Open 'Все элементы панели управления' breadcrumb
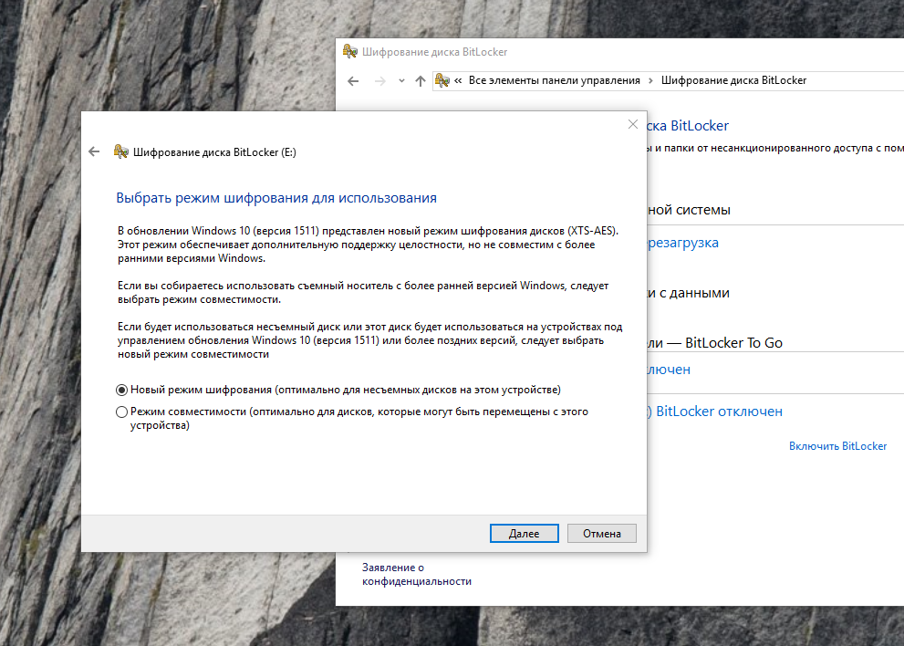The height and width of the screenshot is (646, 904). pos(554,80)
